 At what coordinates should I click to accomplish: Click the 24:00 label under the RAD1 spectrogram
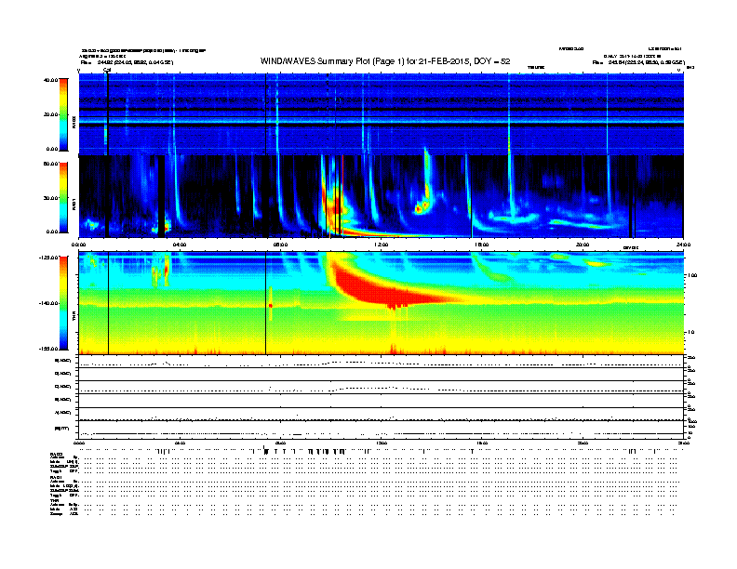(683, 245)
